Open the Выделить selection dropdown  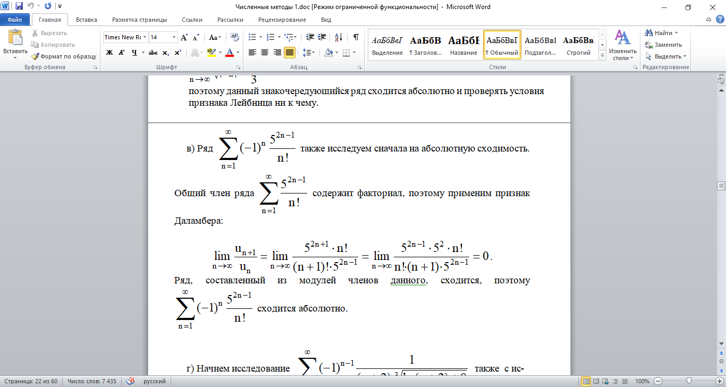tap(666, 56)
